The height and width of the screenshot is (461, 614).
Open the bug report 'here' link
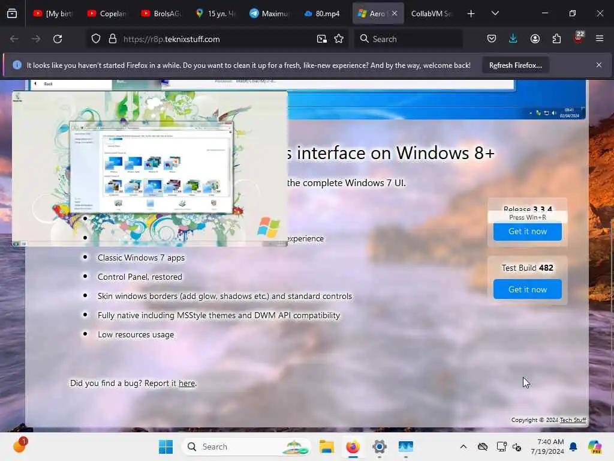pos(187,384)
